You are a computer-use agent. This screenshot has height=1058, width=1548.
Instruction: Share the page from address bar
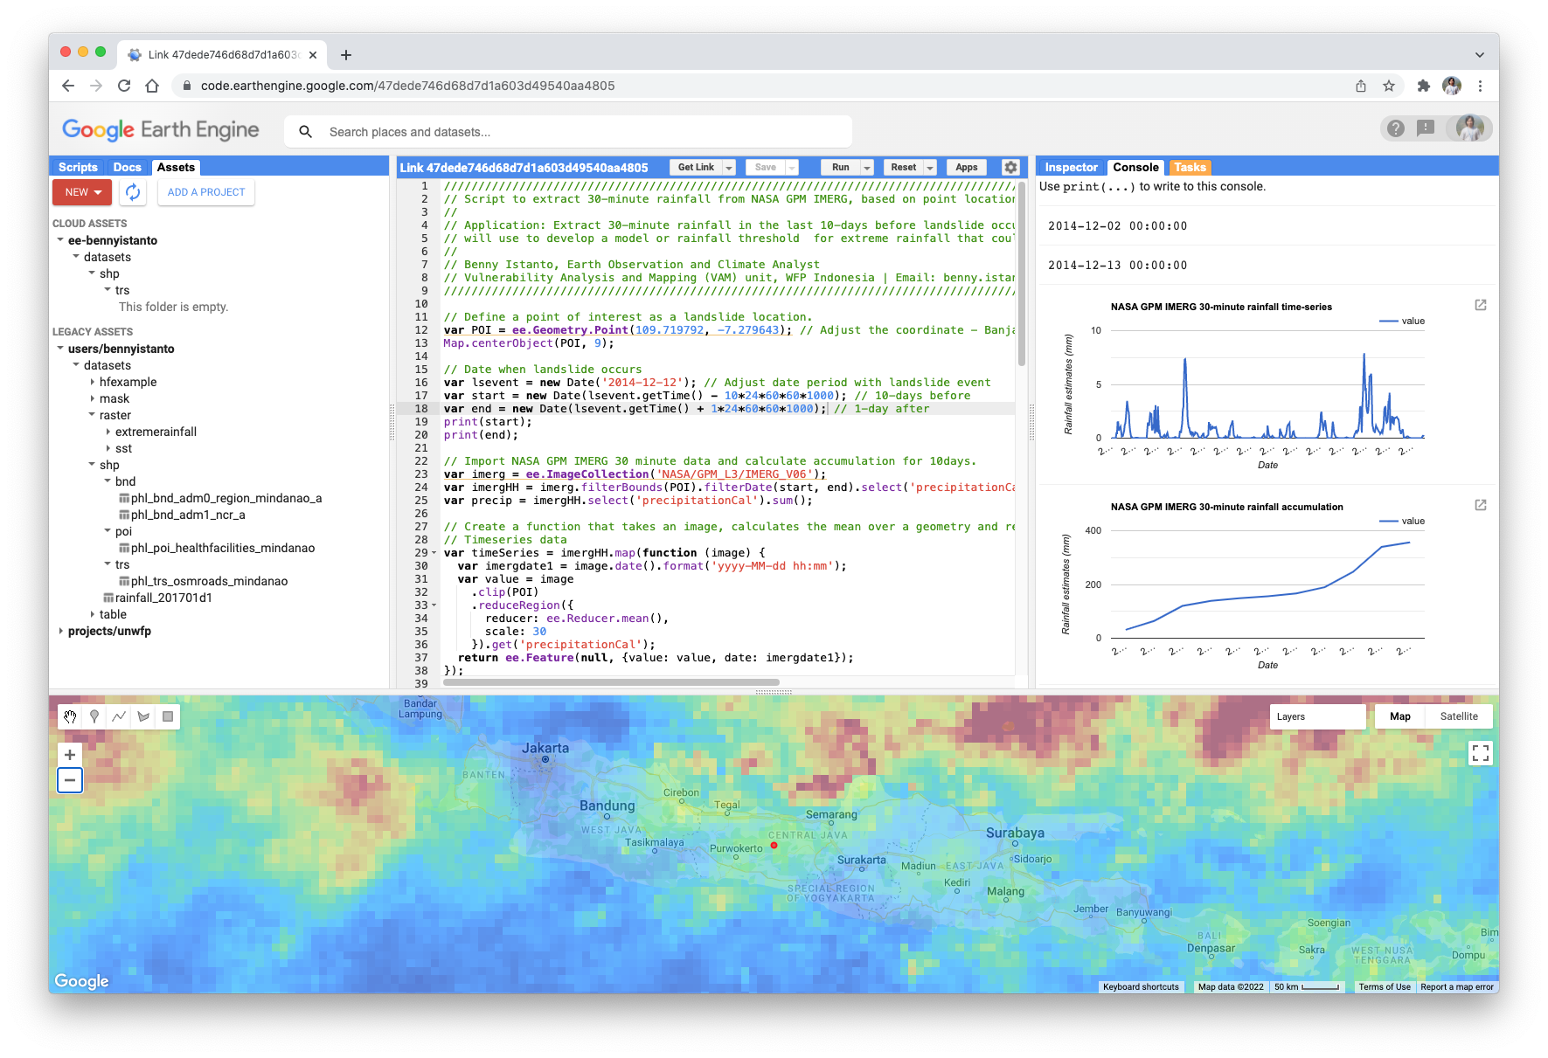tap(1361, 86)
